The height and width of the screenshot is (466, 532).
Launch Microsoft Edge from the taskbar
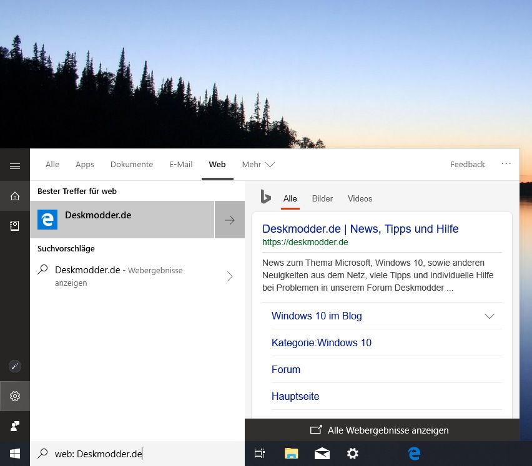(x=414, y=454)
